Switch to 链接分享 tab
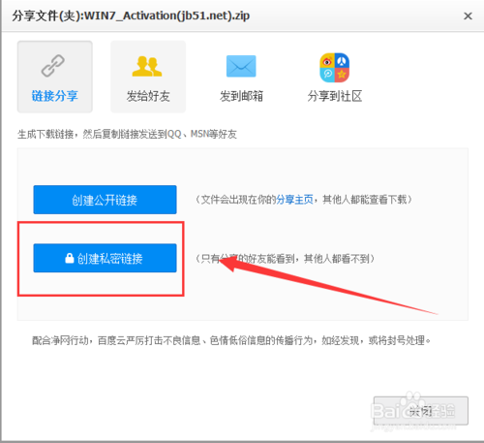Viewport: 484px width, 443px height. coord(55,77)
